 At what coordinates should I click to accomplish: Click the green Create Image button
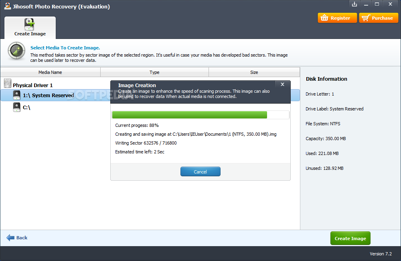(x=350, y=238)
